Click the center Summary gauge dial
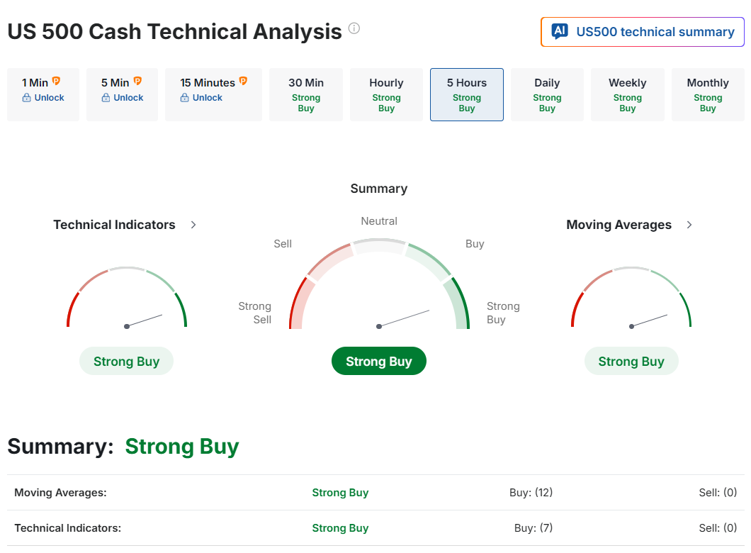This screenshot has width=751, height=553. click(x=379, y=291)
